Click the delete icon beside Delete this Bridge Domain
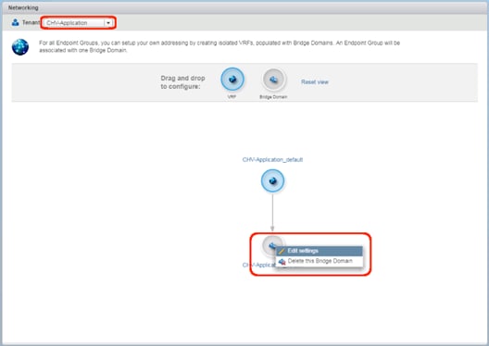Viewport: 489px width, 346px height. pos(282,262)
